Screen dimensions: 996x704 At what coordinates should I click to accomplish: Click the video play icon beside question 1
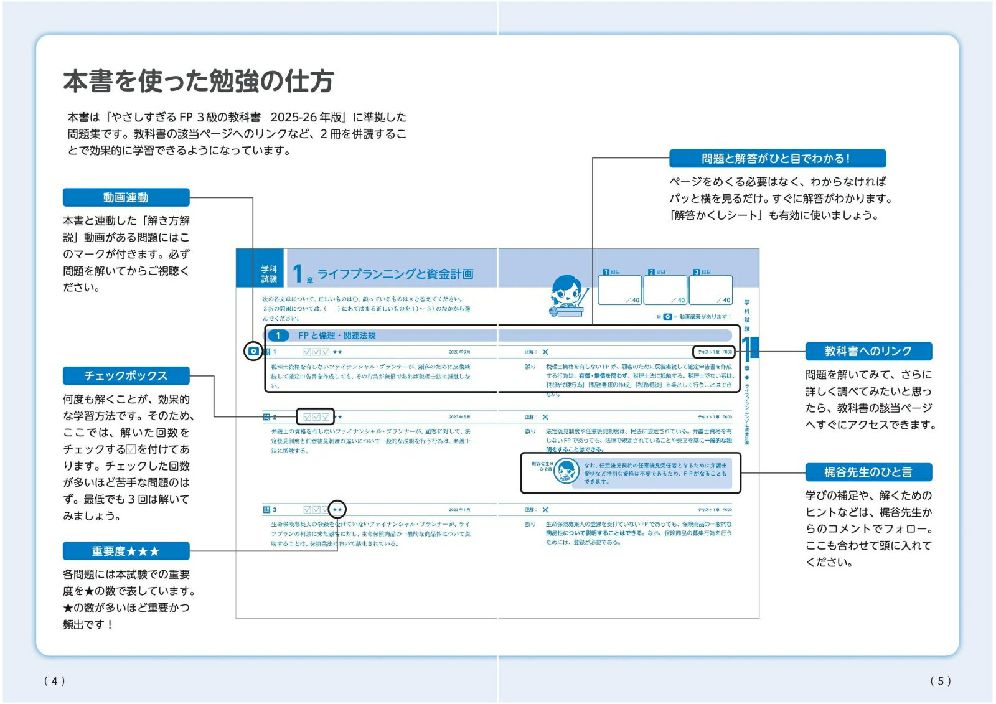(x=253, y=352)
